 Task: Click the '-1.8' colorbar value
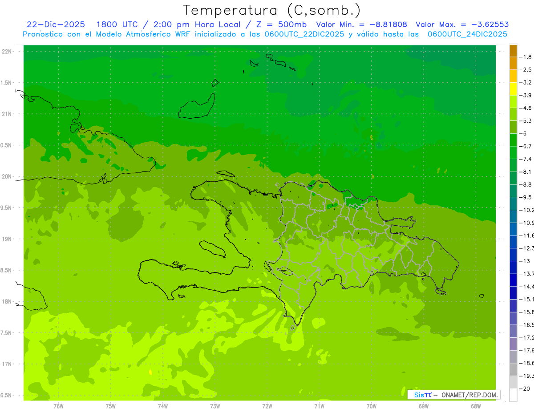(526, 57)
